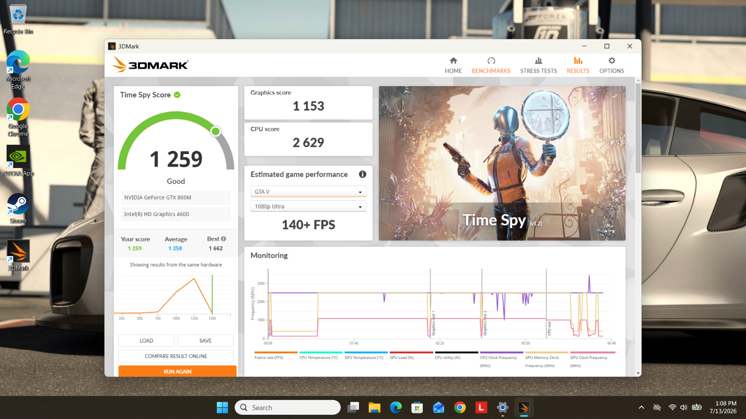Click the Wi-Fi network tray icon

[672, 407]
